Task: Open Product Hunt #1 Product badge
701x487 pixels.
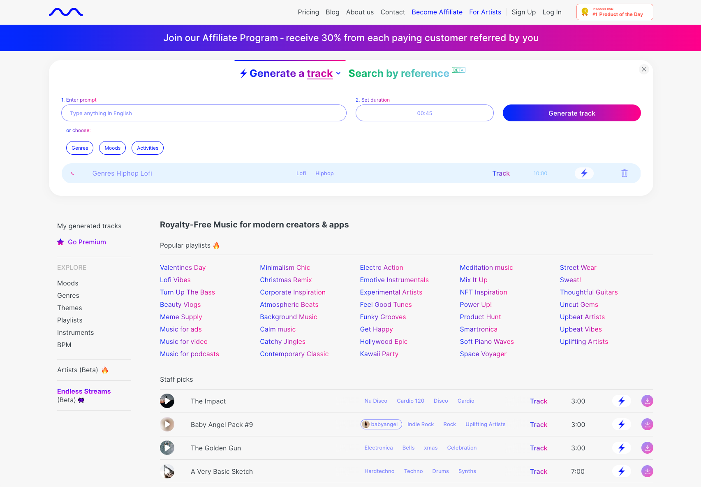Action: (x=615, y=12)
